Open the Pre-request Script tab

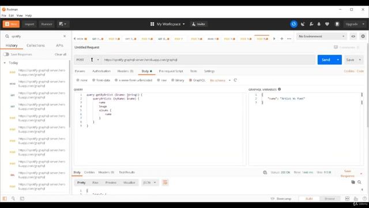[x=171, y=71]
